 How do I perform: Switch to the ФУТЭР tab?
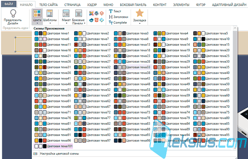201,5
